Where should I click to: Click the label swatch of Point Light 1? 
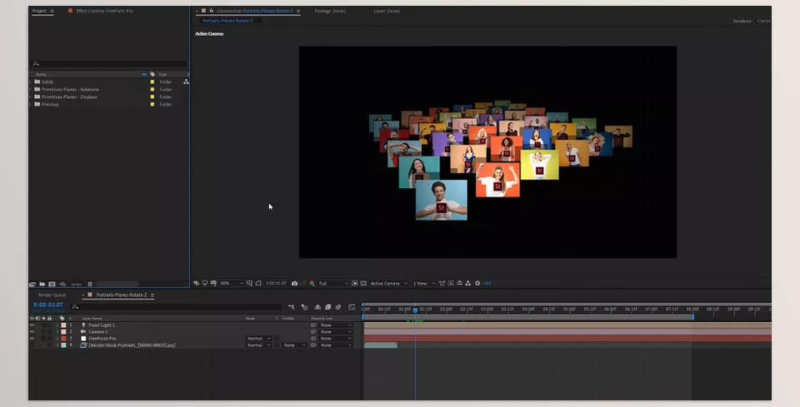coord(64,325)
